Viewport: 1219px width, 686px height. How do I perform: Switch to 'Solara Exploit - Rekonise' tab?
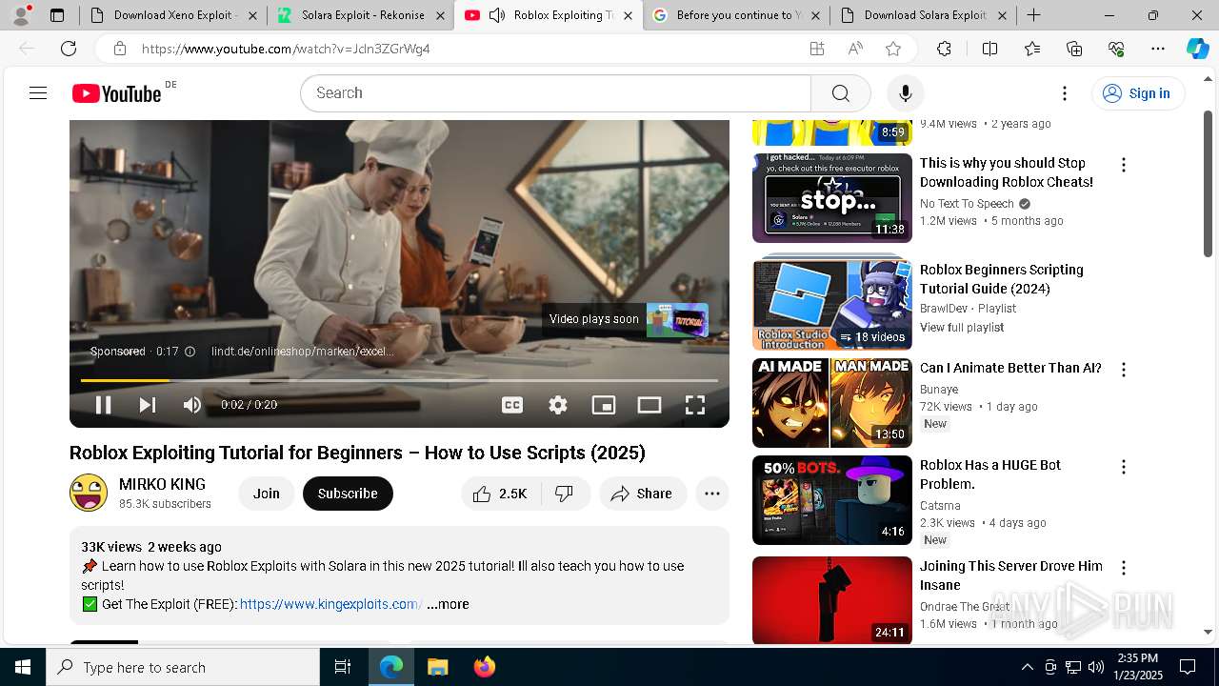(361, 15)
